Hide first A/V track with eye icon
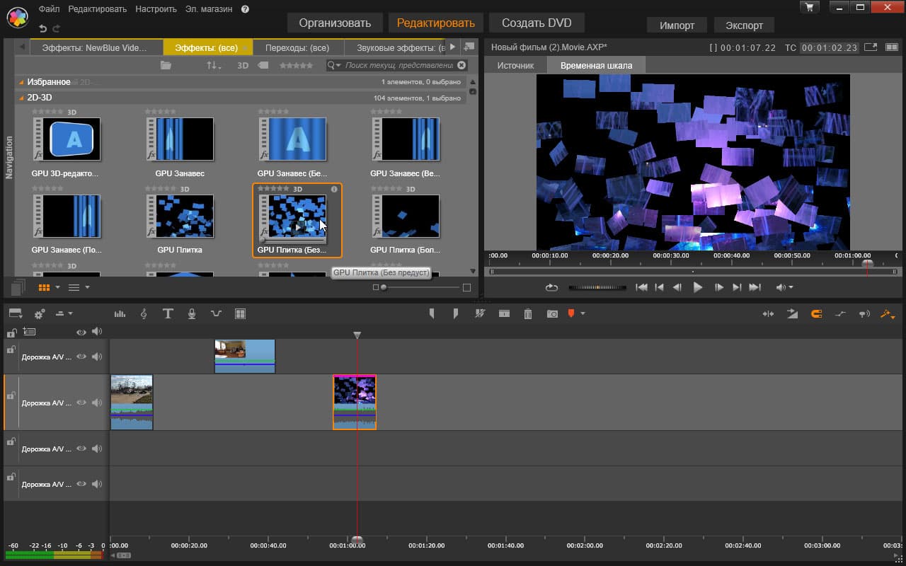906x566 pixels. click(x=81, y=357)
